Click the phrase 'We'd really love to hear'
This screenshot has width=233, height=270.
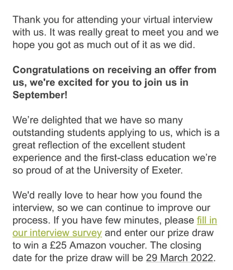65,195
